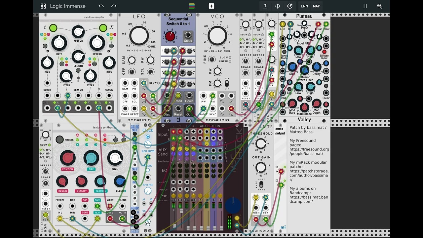The image size is (423, 238).
Task: Open the patch list grid icon
Action: 43,6
